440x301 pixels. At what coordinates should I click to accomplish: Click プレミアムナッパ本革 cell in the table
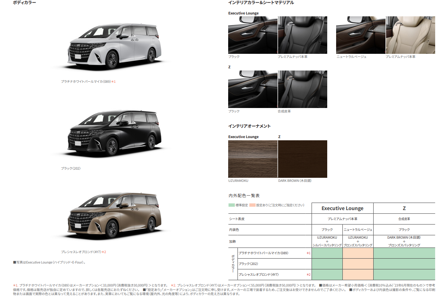tap(342, 219)
